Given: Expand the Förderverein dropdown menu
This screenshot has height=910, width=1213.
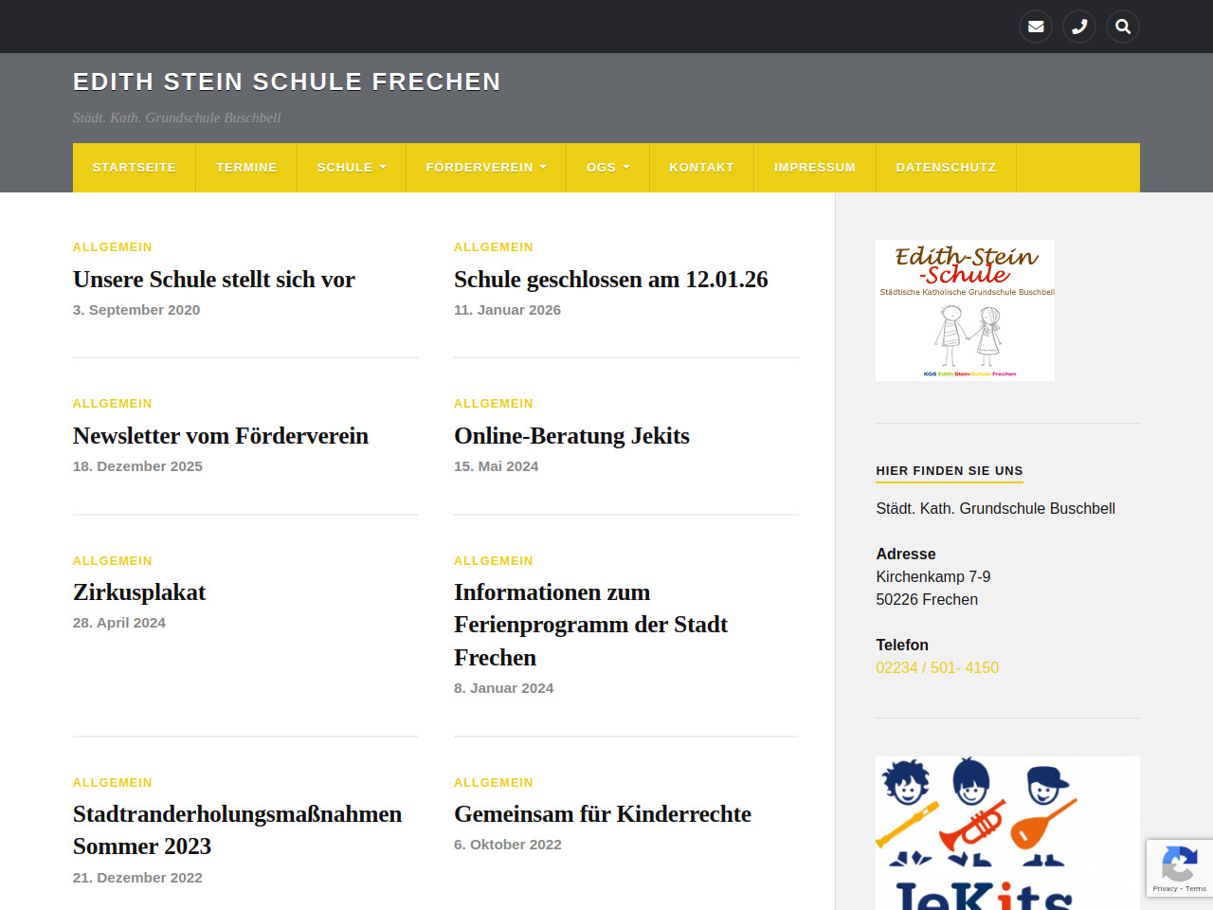Looking at the screenshot, I should pyautogui.click(x=485, y=168).
